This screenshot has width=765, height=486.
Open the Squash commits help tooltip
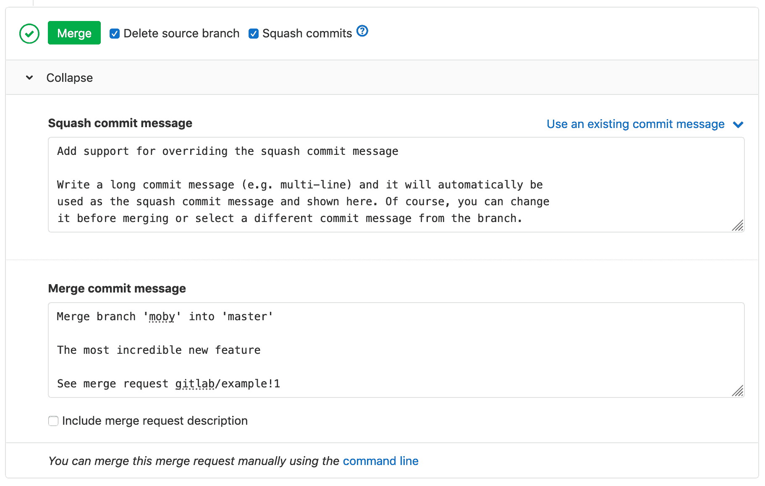362,31
